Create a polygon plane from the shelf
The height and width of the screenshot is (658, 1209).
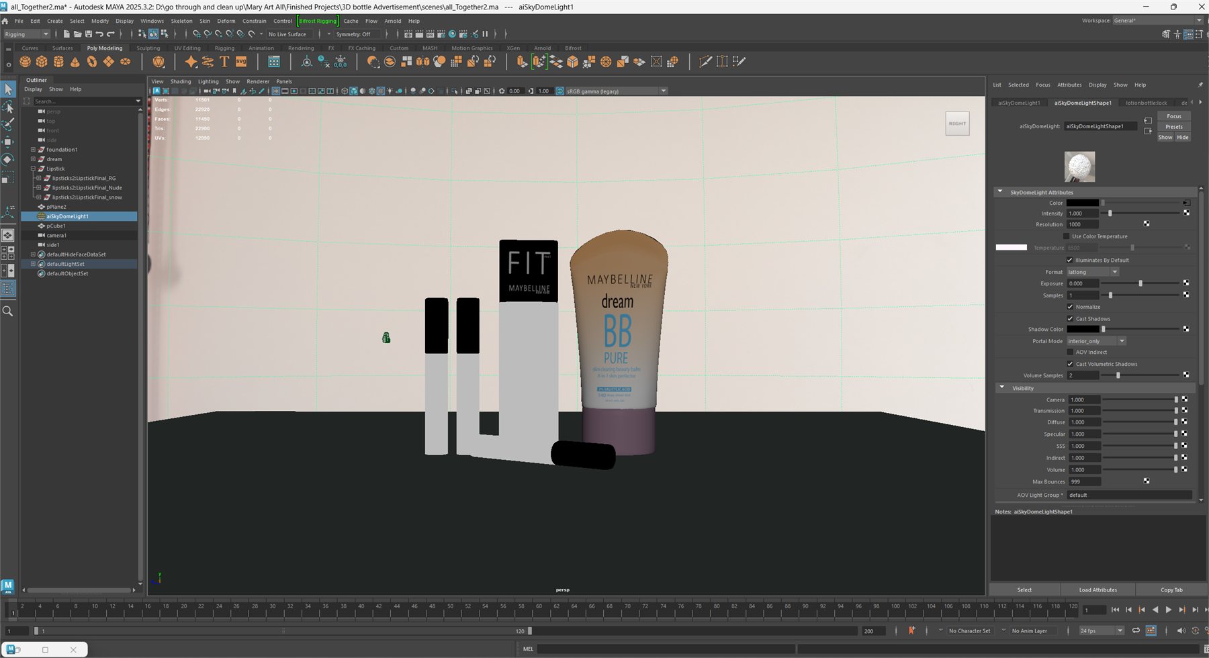tap(109, 62)
